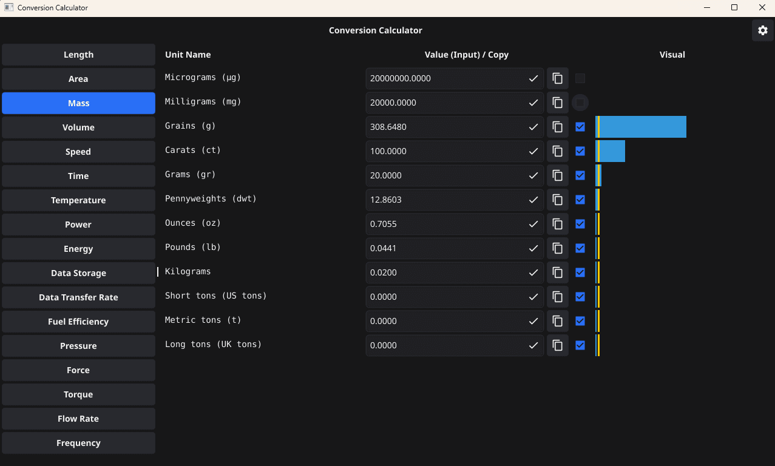Click the checkmark in the Grams field
Image resolution: width=775 pixels, height=466 pixels.
coord(533,175)
